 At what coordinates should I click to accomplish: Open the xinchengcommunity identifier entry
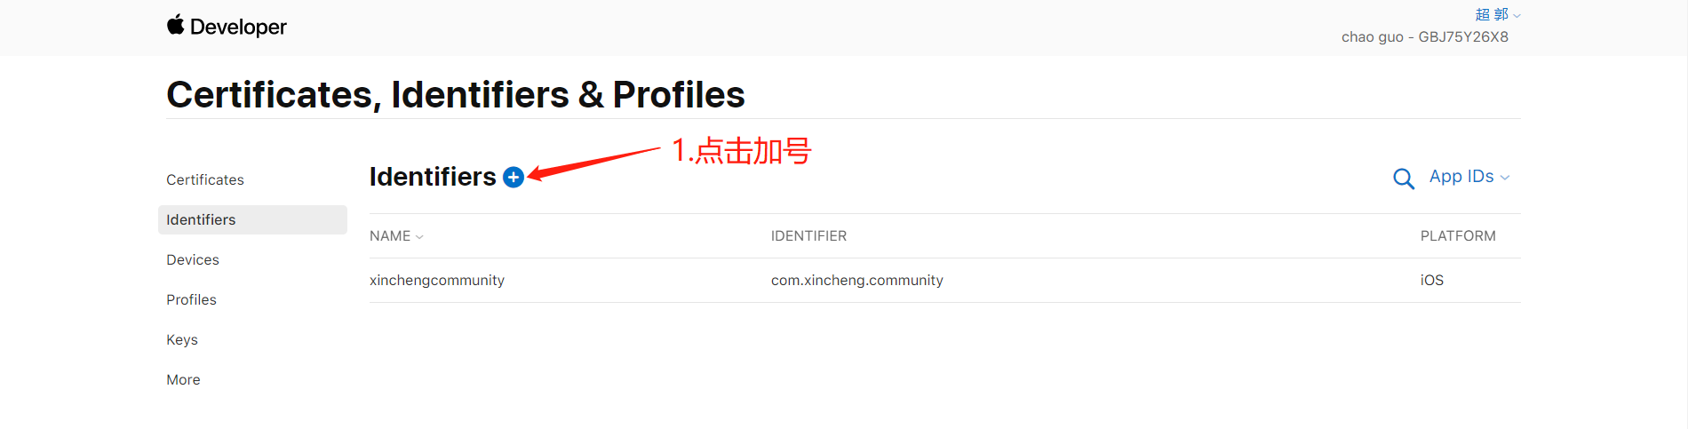pos(437,280)
